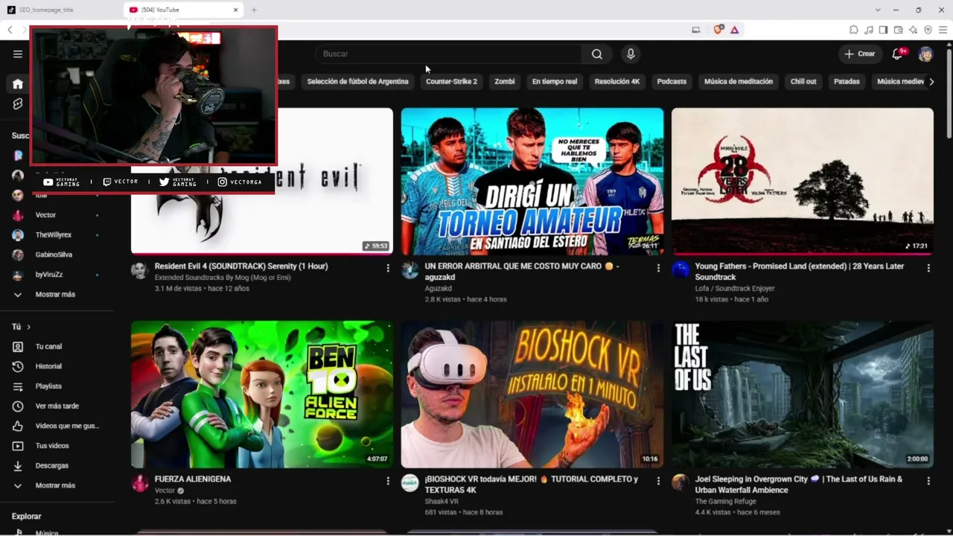
Task: Filter by Counter-Strike 2 chip
Action: [x=451, y=82]
